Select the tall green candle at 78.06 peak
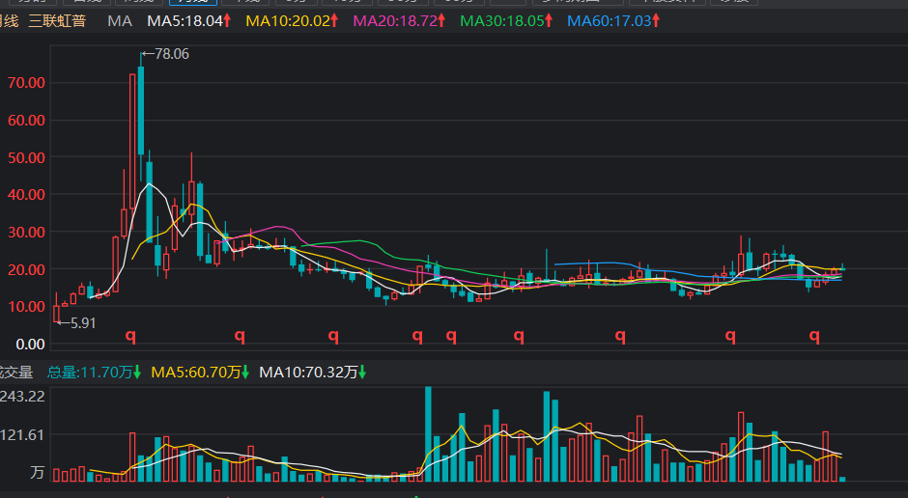This screenshot has height=498, width=908. pos(141,108)
